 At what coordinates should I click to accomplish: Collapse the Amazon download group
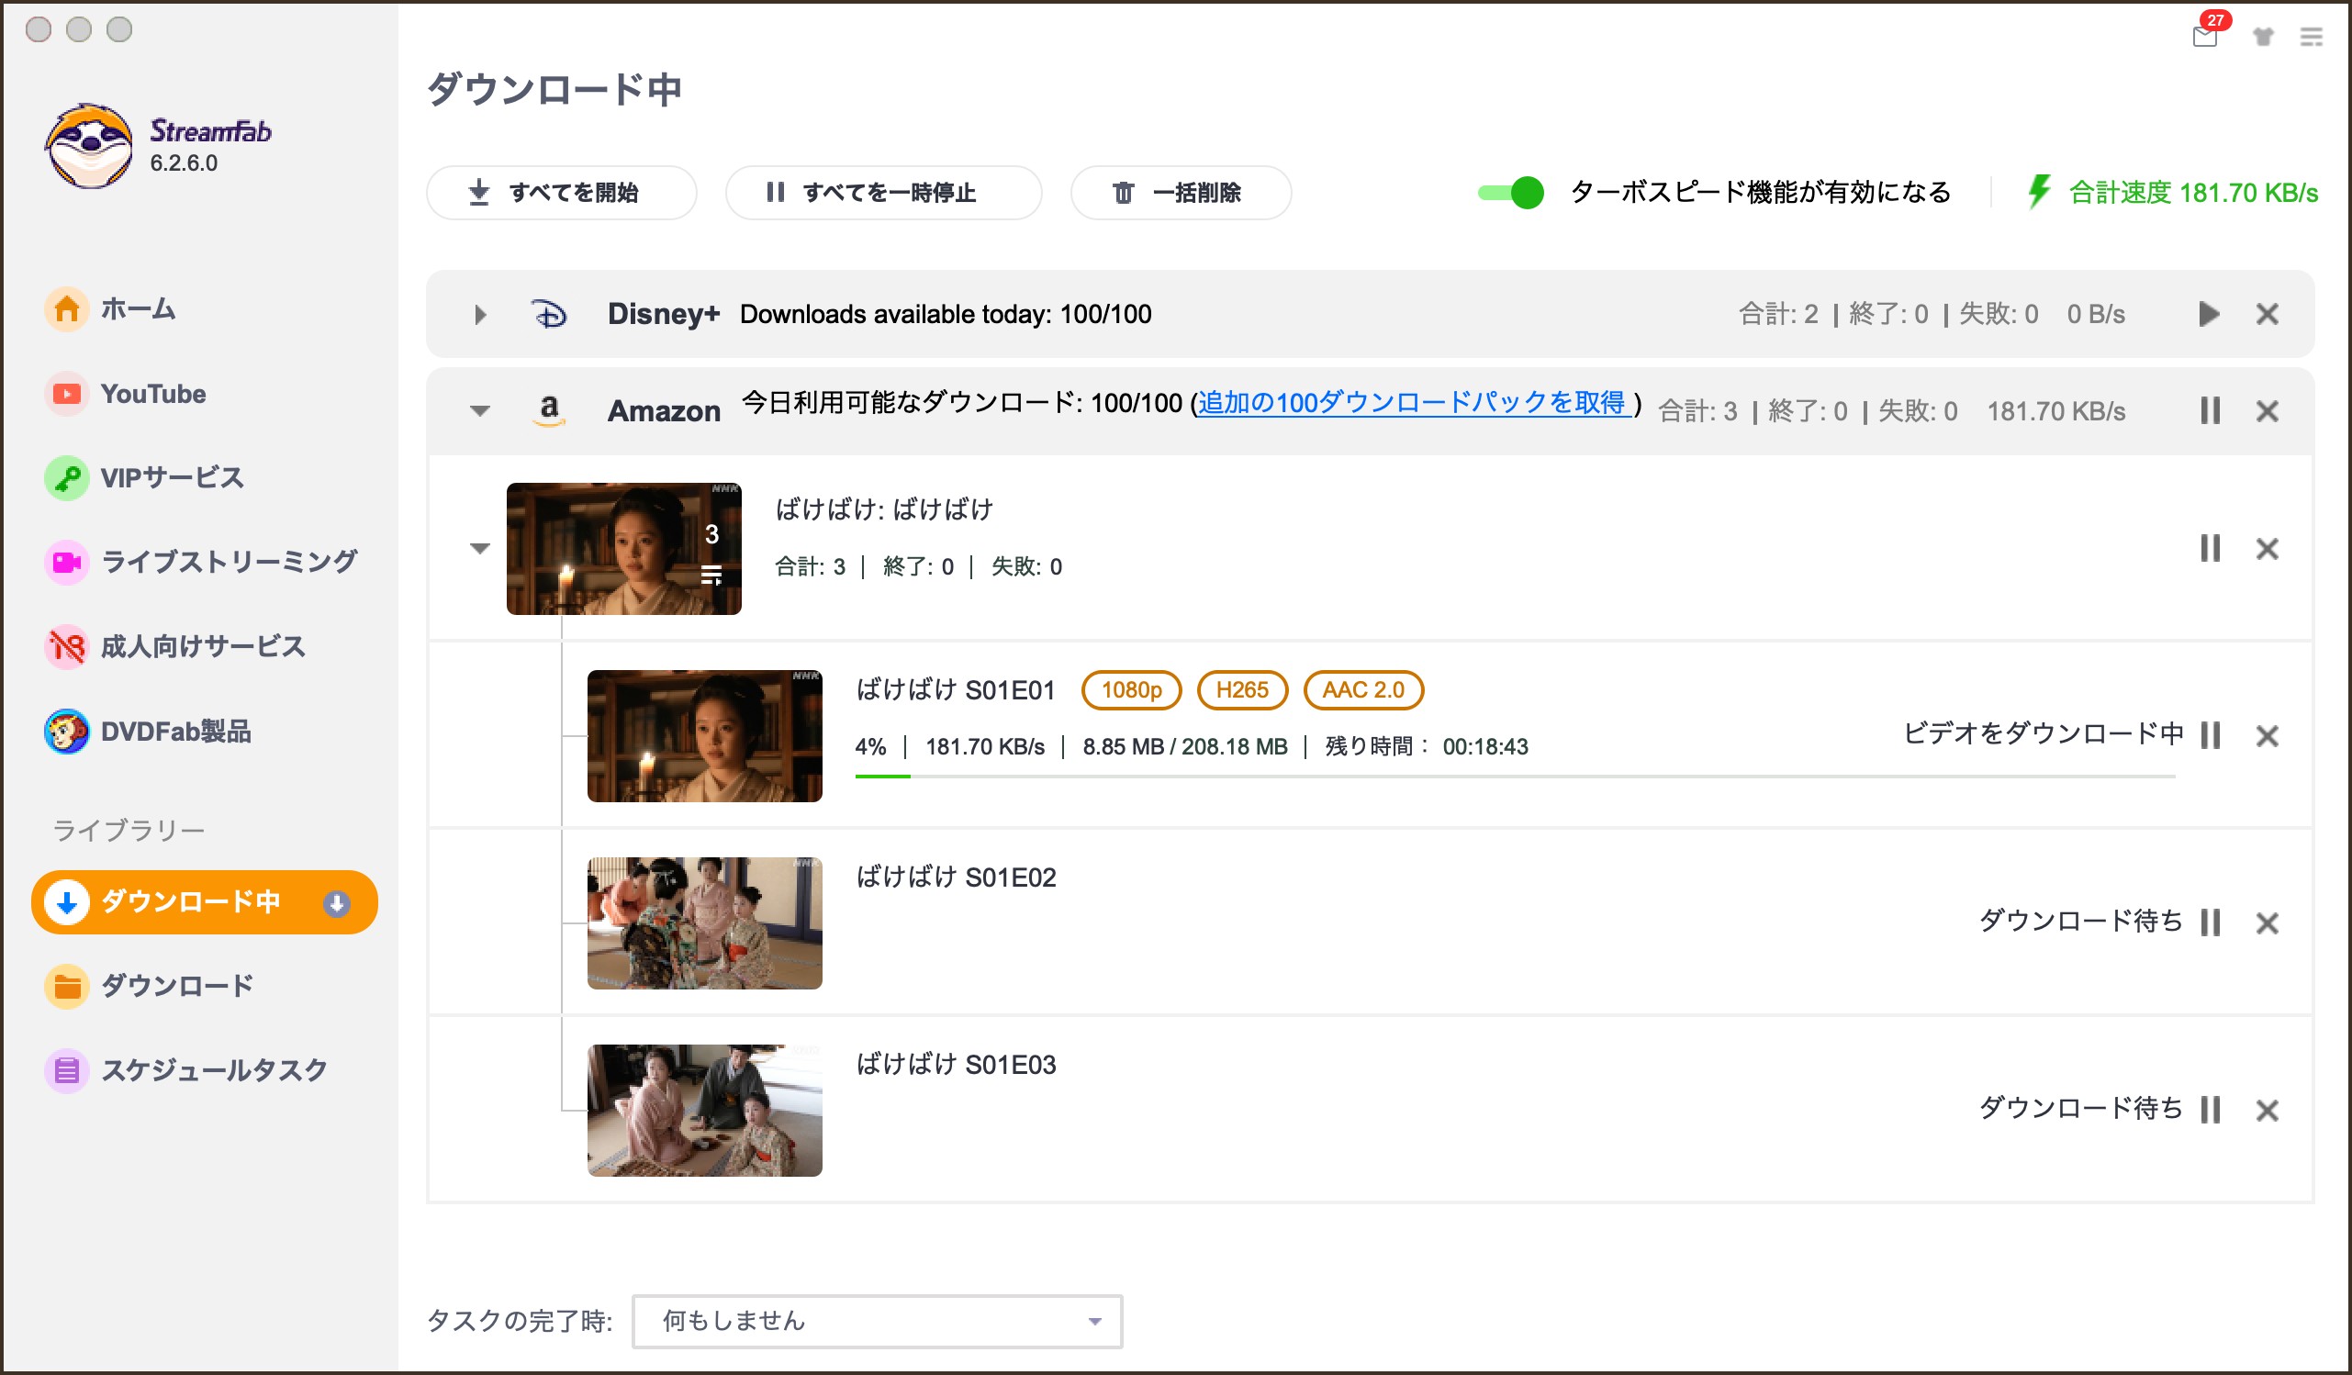(x=480, y=410)
